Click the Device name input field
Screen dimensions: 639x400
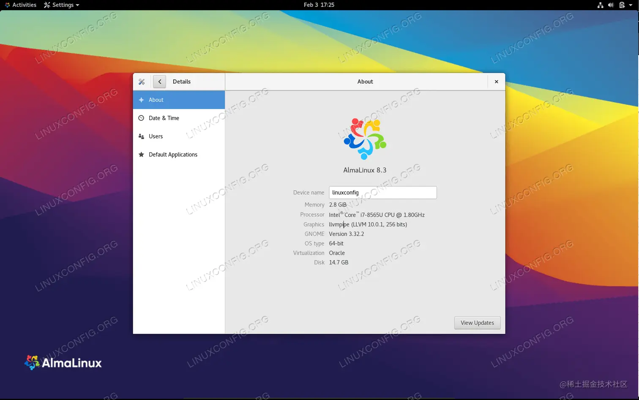[383, 193]
